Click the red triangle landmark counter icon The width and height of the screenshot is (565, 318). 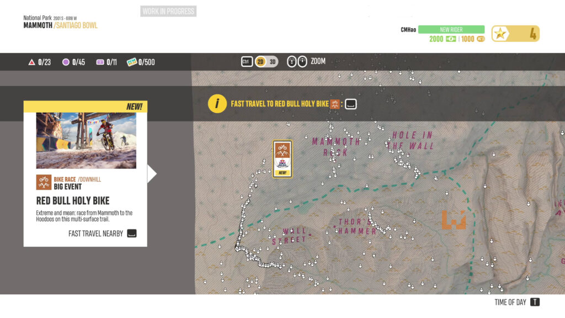coord(32,62)
